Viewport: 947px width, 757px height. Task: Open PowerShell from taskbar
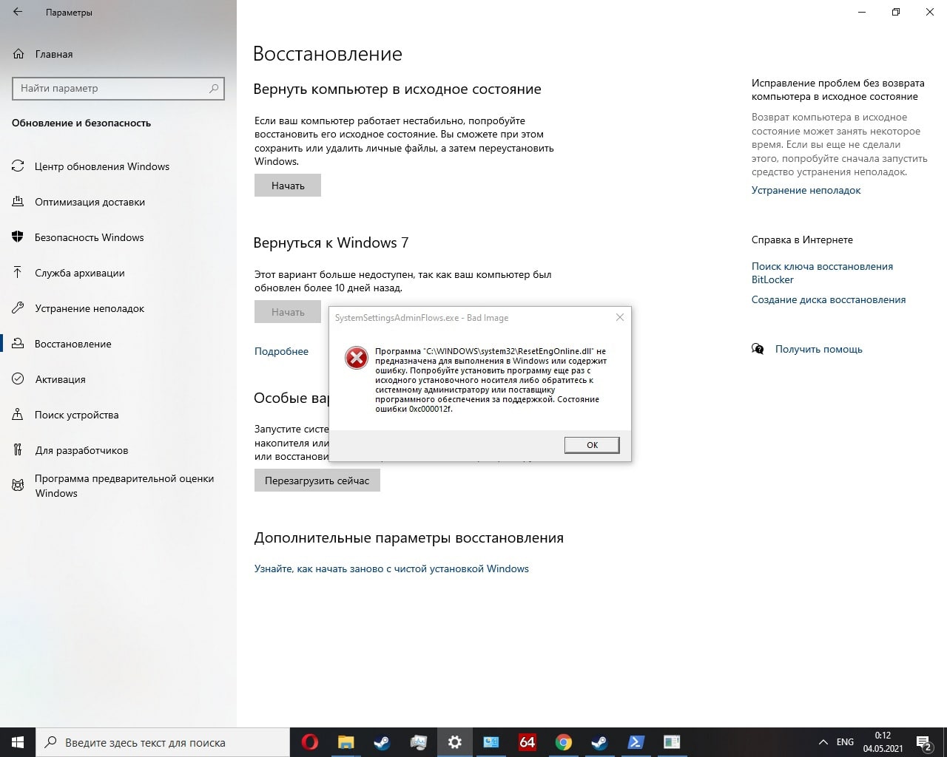tap(636, 742)
